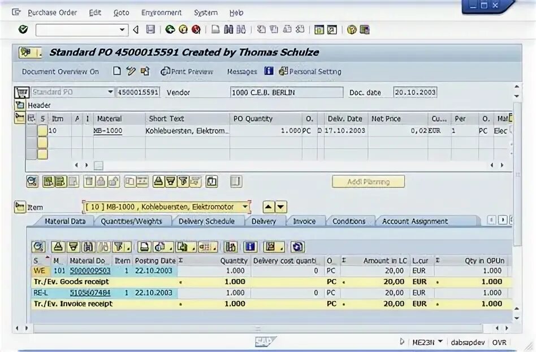Click the select-all icon in the item table header

(31, 118)
